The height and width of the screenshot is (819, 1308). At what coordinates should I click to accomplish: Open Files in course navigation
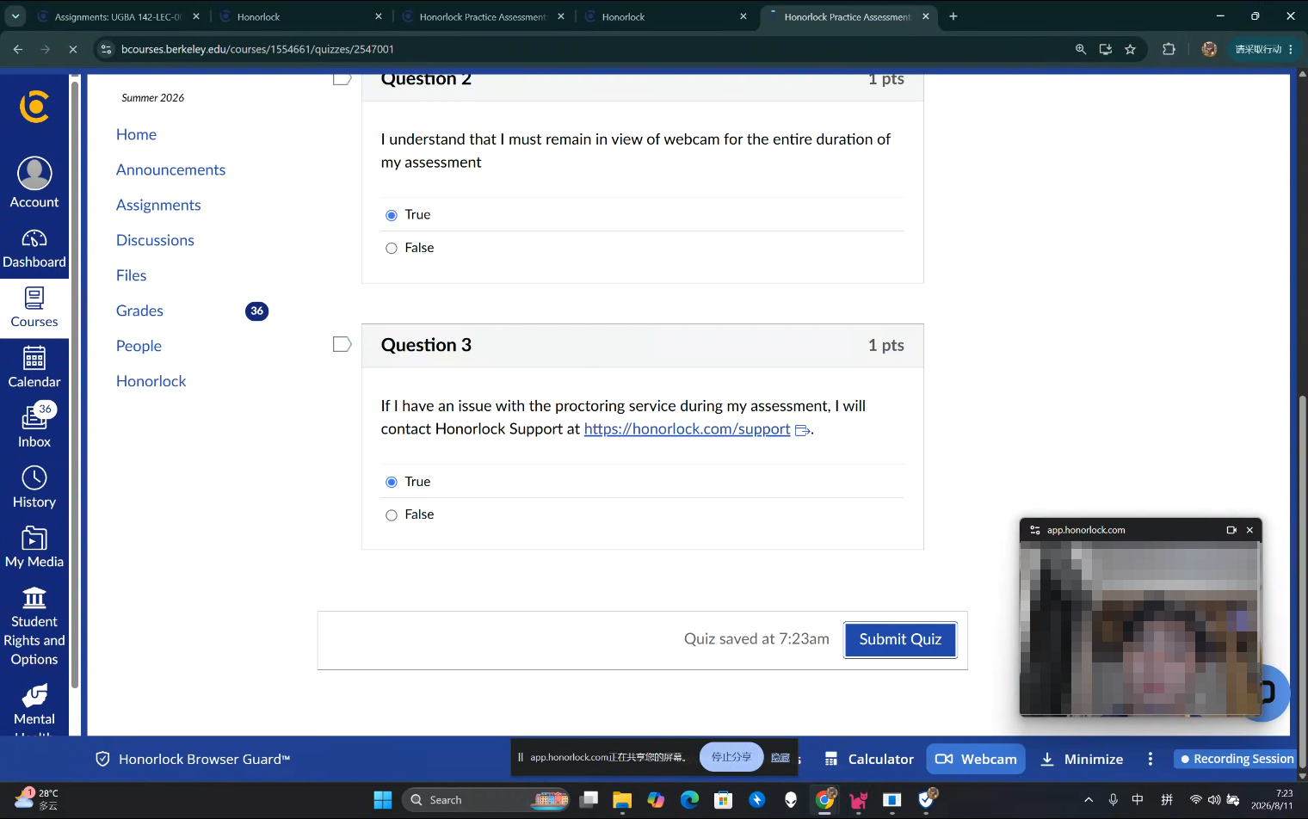pos(131,275)
